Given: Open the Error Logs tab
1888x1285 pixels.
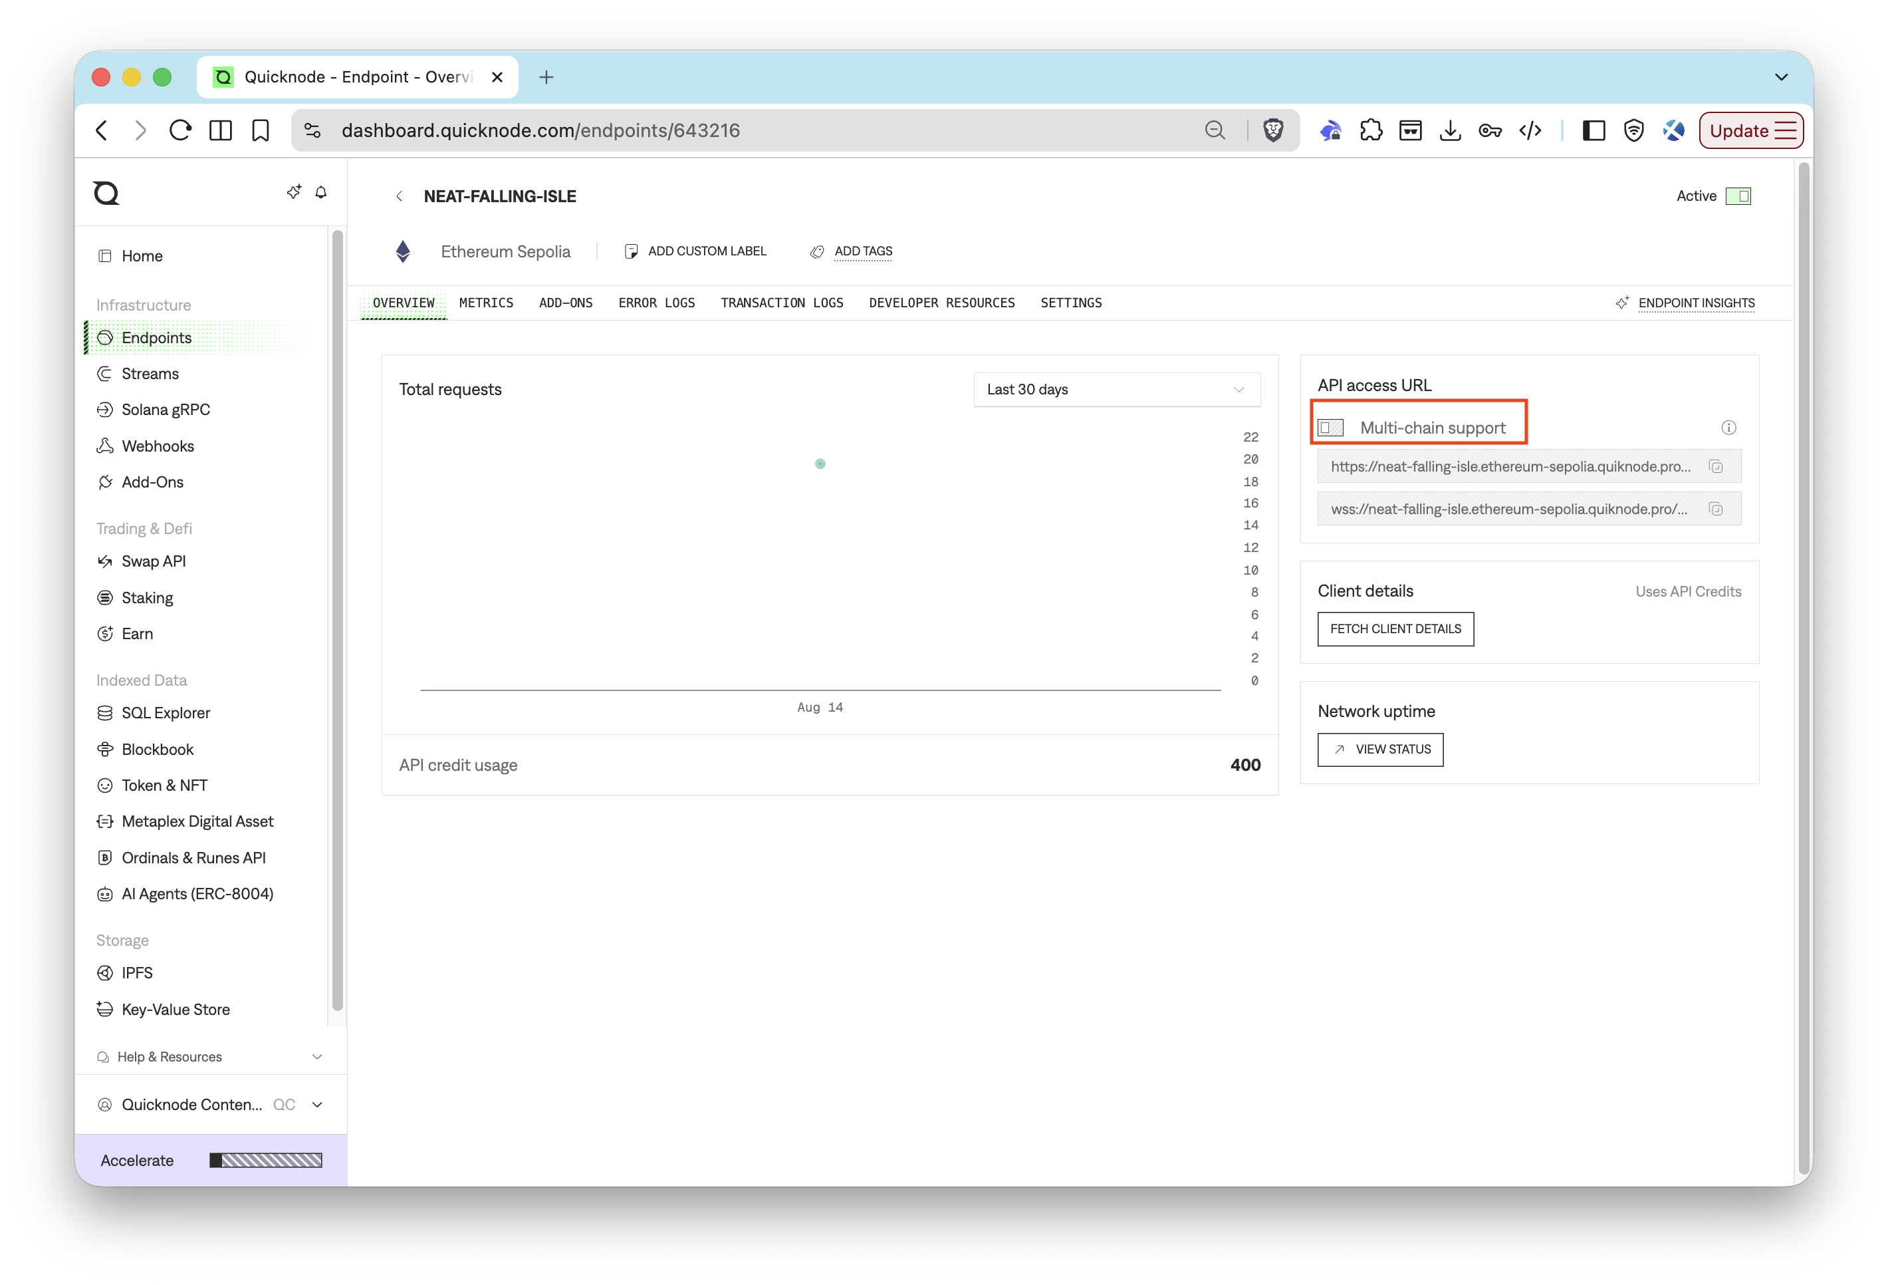Looking at the screenshot, I should [656, 303].
